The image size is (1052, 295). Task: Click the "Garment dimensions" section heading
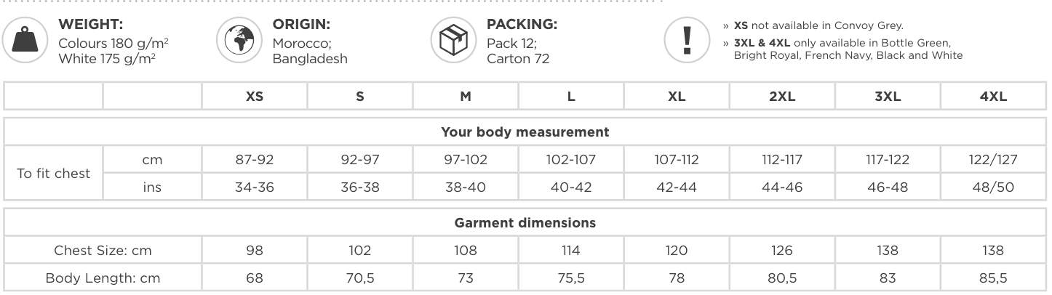(525, 223)
